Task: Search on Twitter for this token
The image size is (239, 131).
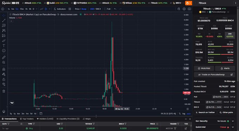Action: [x=205, y=112]
